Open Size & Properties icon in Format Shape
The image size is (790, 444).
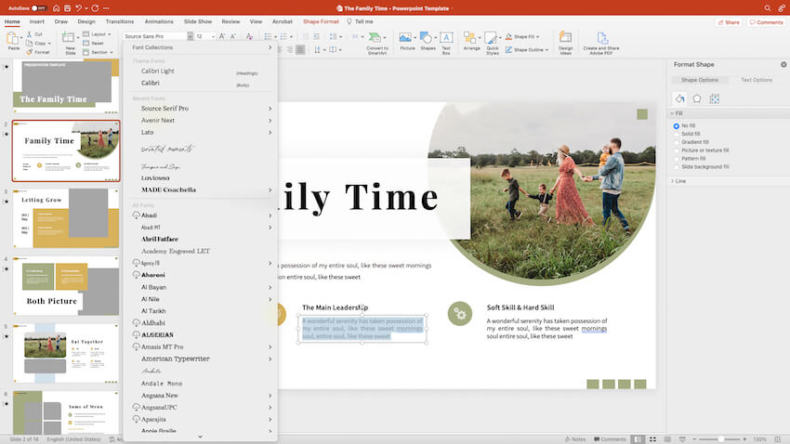click(x=713, y=98)
